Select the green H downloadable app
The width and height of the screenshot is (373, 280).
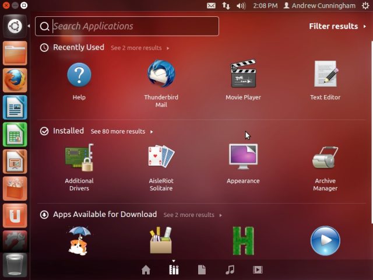(x=243, y=241)
